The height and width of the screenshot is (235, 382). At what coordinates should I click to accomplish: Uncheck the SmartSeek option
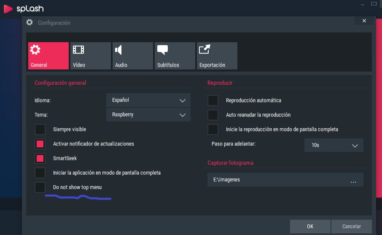tap(40, 159)
